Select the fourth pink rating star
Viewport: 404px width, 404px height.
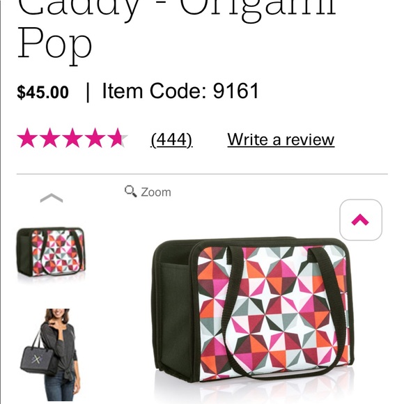point(95,138)
